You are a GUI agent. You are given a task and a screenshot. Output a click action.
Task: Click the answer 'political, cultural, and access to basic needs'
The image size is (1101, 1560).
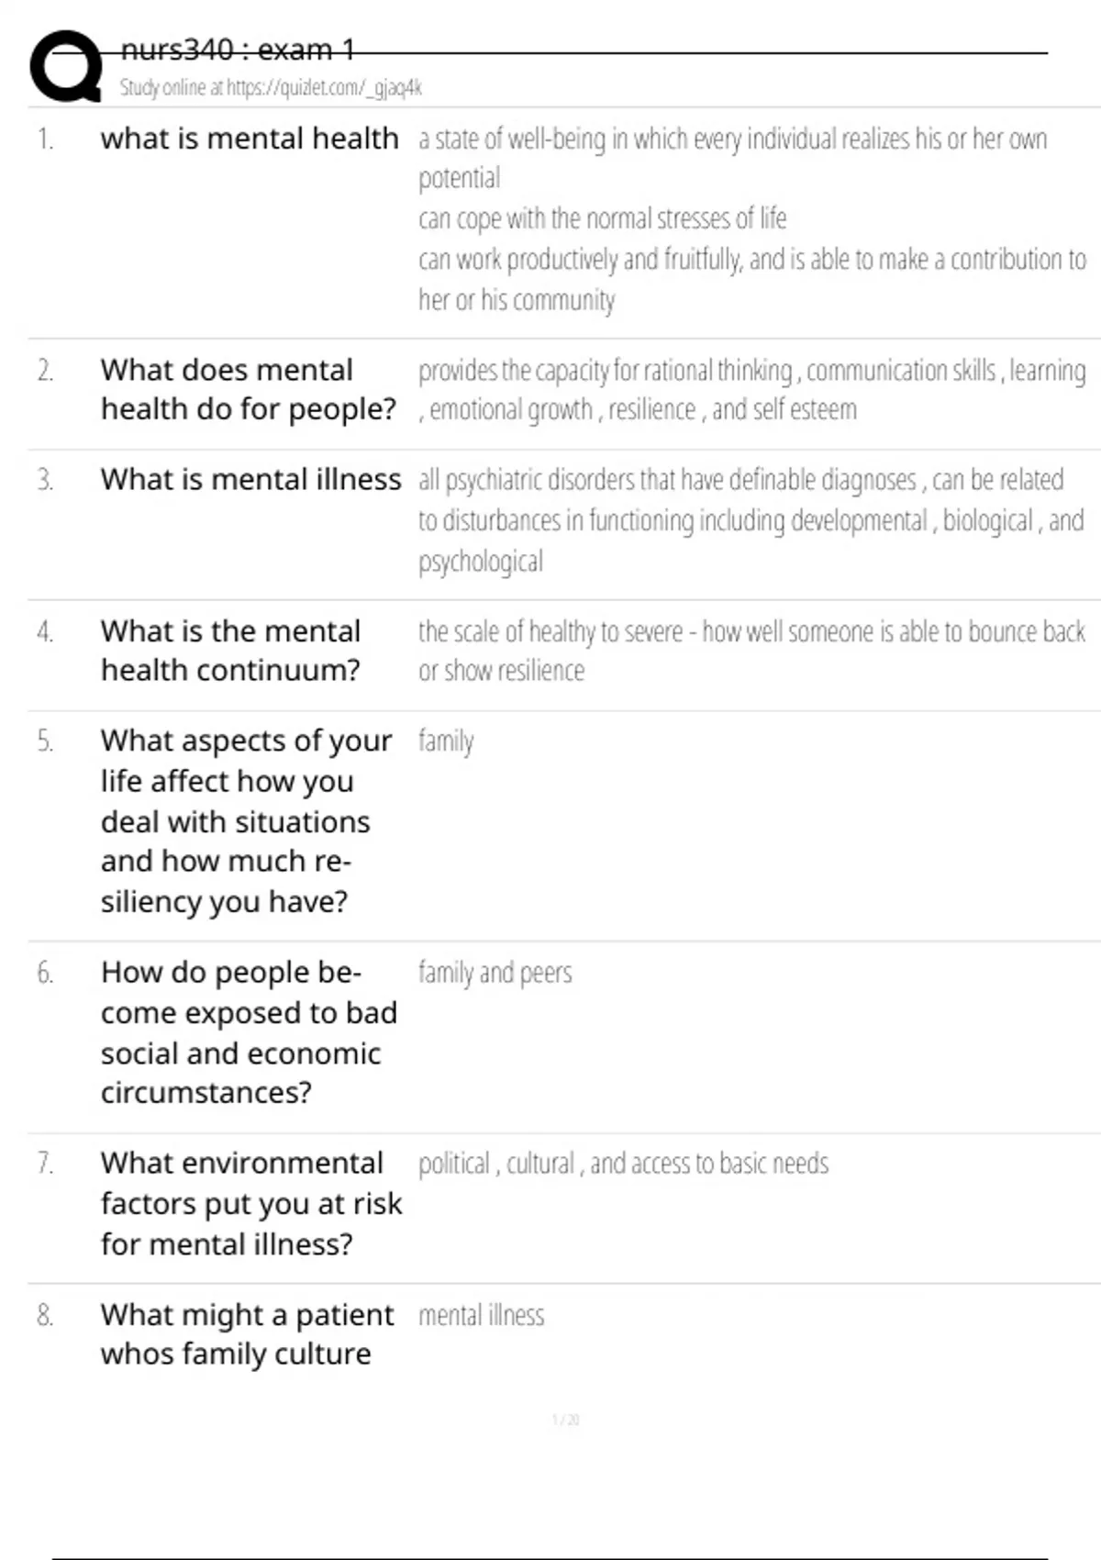(623, 1163)
